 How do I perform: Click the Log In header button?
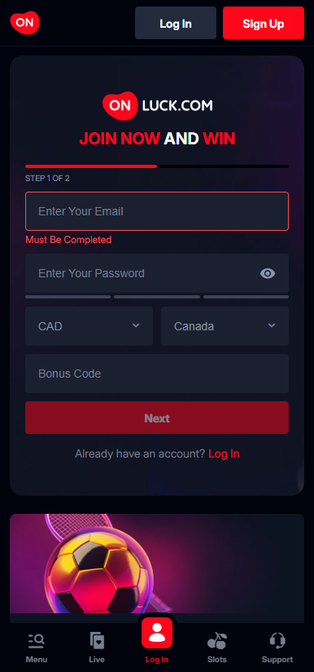[176, 23]
